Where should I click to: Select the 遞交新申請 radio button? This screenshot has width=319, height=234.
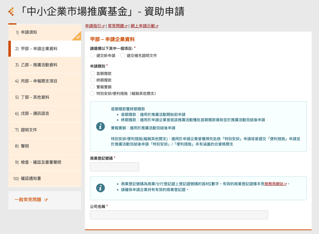pyautogui.click(x=92, y=55)
